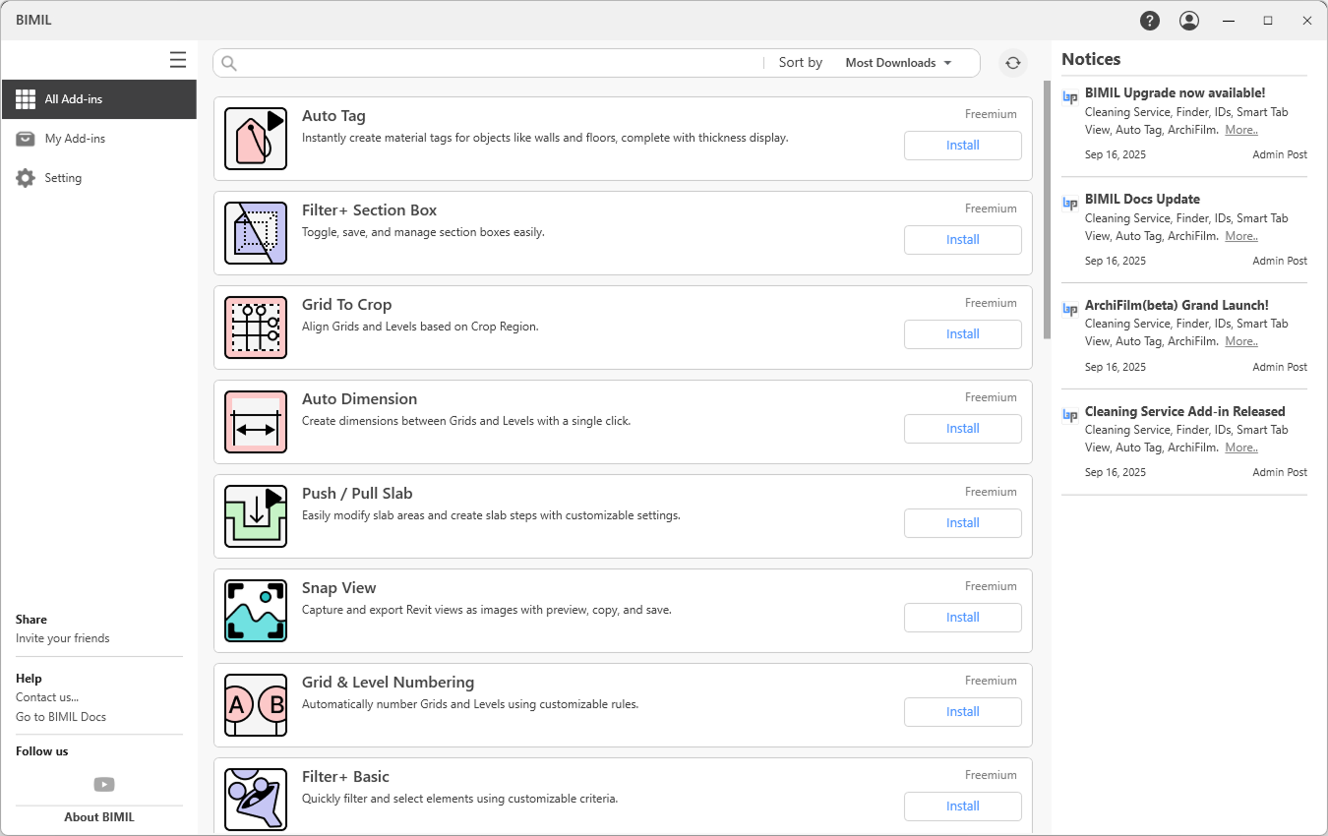Open More link in BIMIL Docs Update notice

point(1240,236)
